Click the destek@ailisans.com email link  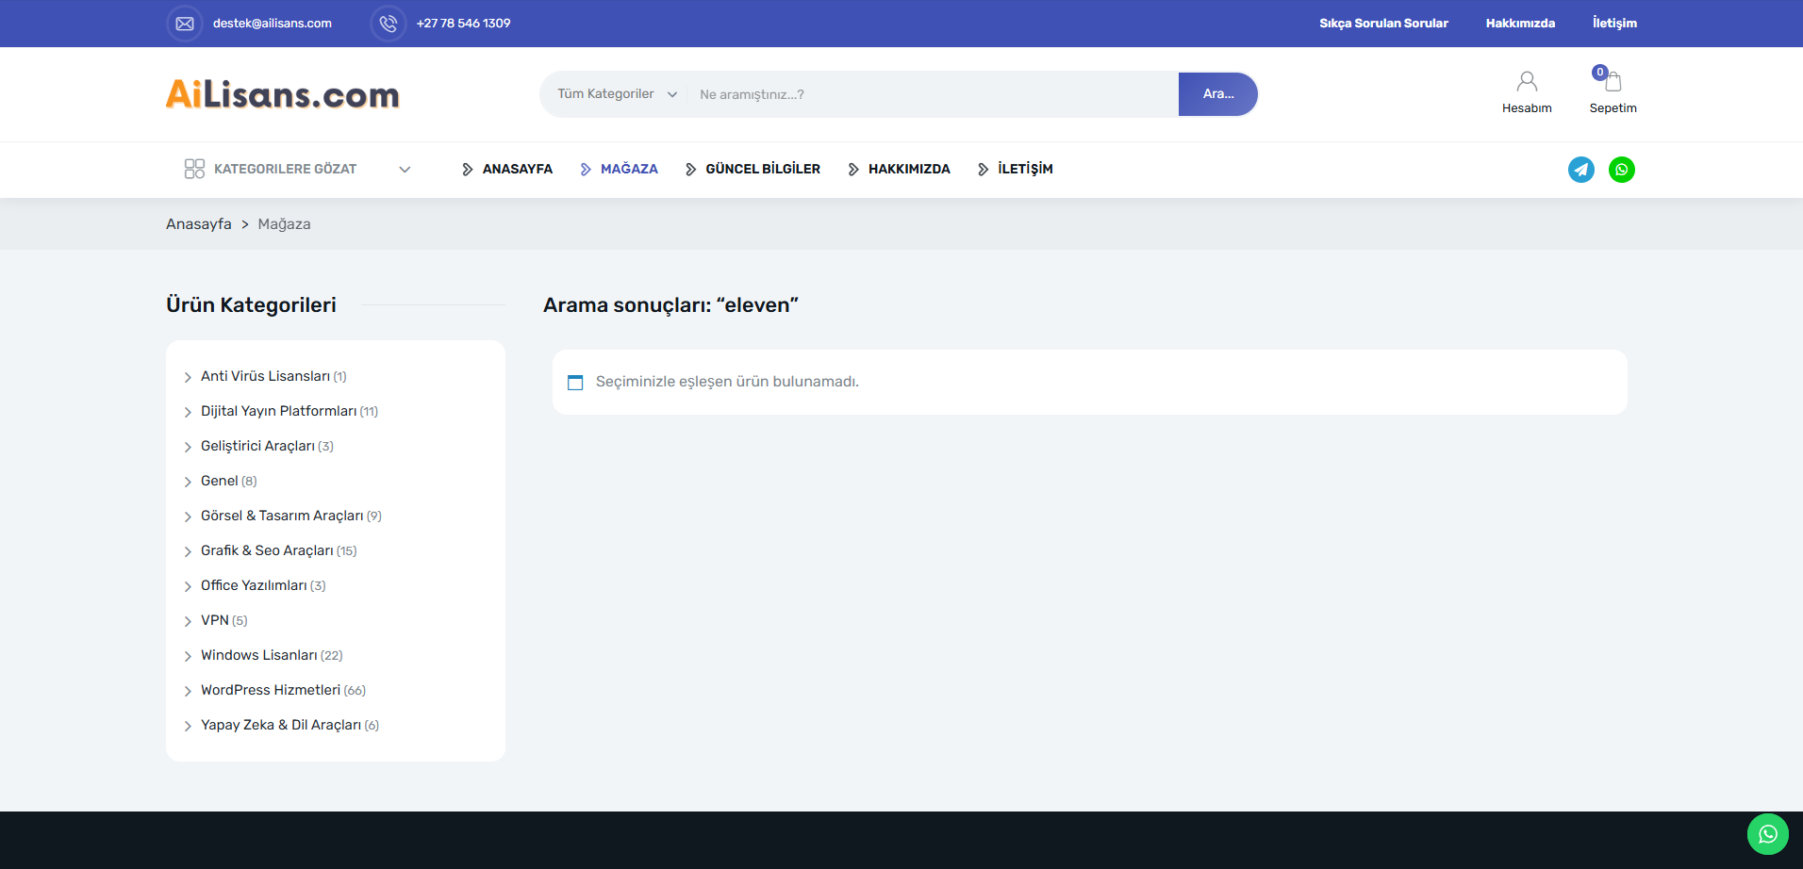273,24
